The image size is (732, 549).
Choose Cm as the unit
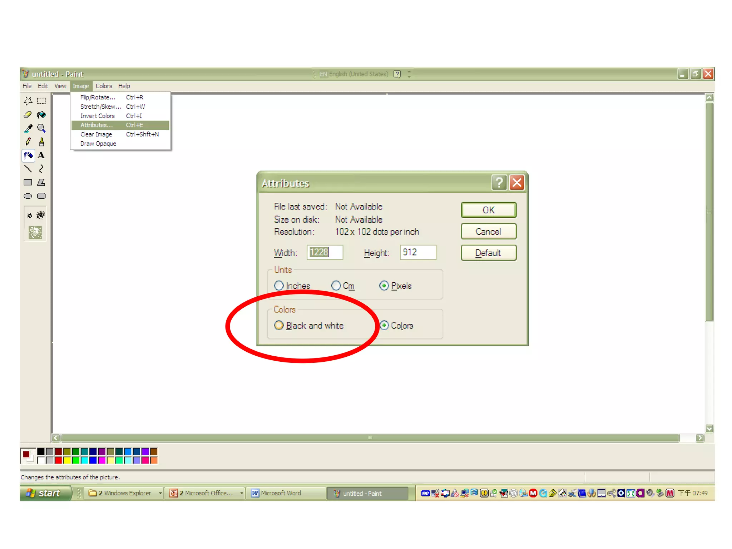click(x=336, y=286)
